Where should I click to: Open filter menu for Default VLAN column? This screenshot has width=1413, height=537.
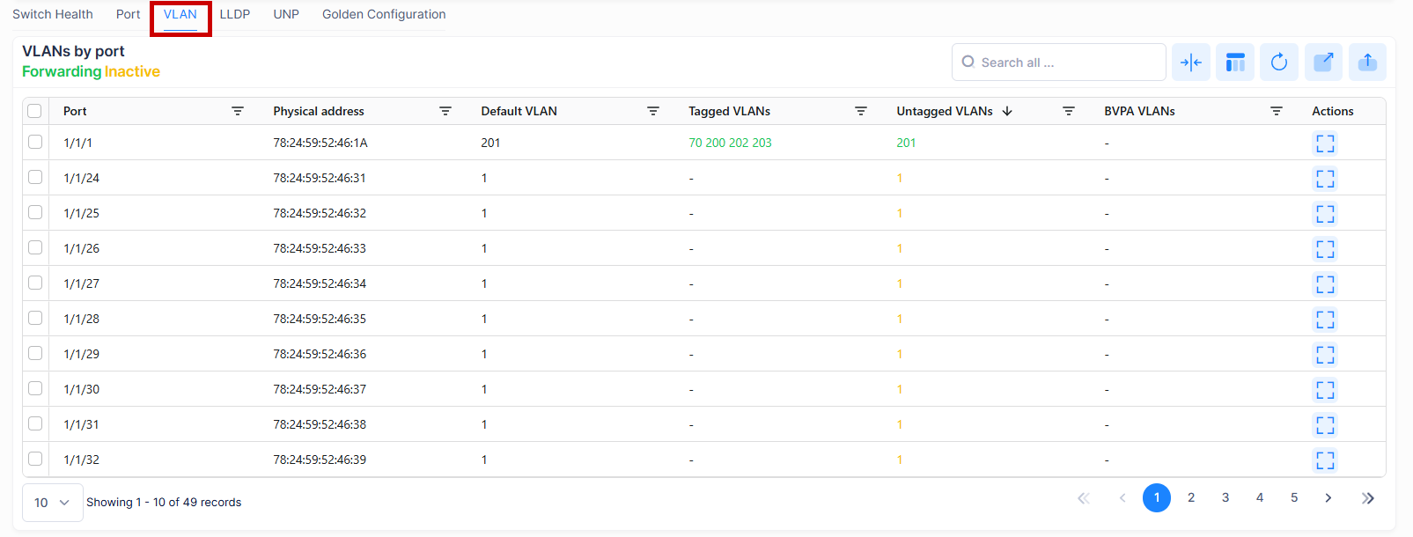[652, 111]
